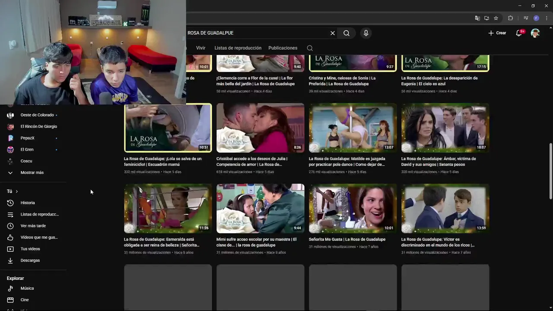Click title '¡Clemencia corre a Flor de la casa!'
The image size is (553, 311).
pos(256,81)
